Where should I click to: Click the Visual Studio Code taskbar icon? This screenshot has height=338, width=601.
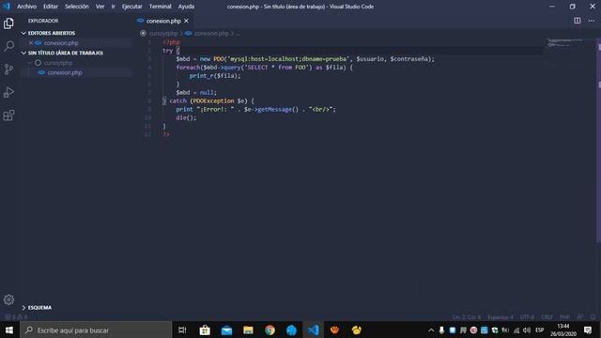[x=313, y=330]
